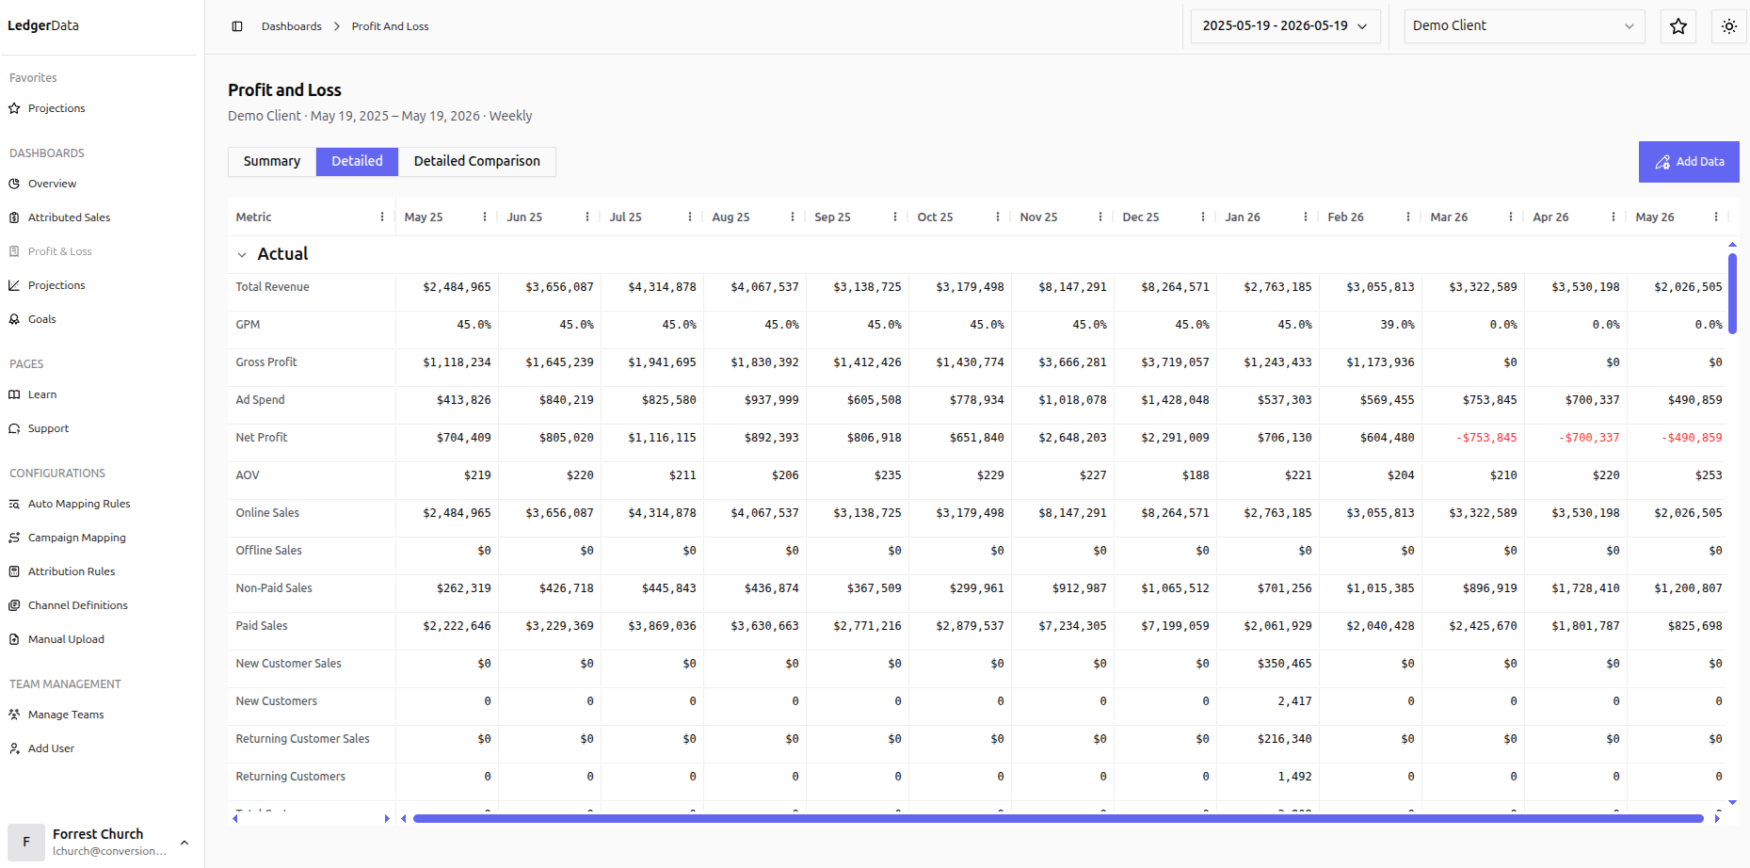Open Channel Definitions configuration
1750x868 pixels.
pyautogui.click(x=77, y=605)
